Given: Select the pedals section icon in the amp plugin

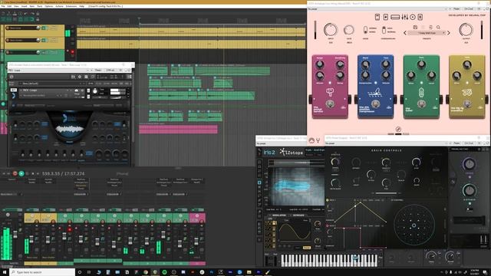Looking at the screenshot, I should point(377,17).
